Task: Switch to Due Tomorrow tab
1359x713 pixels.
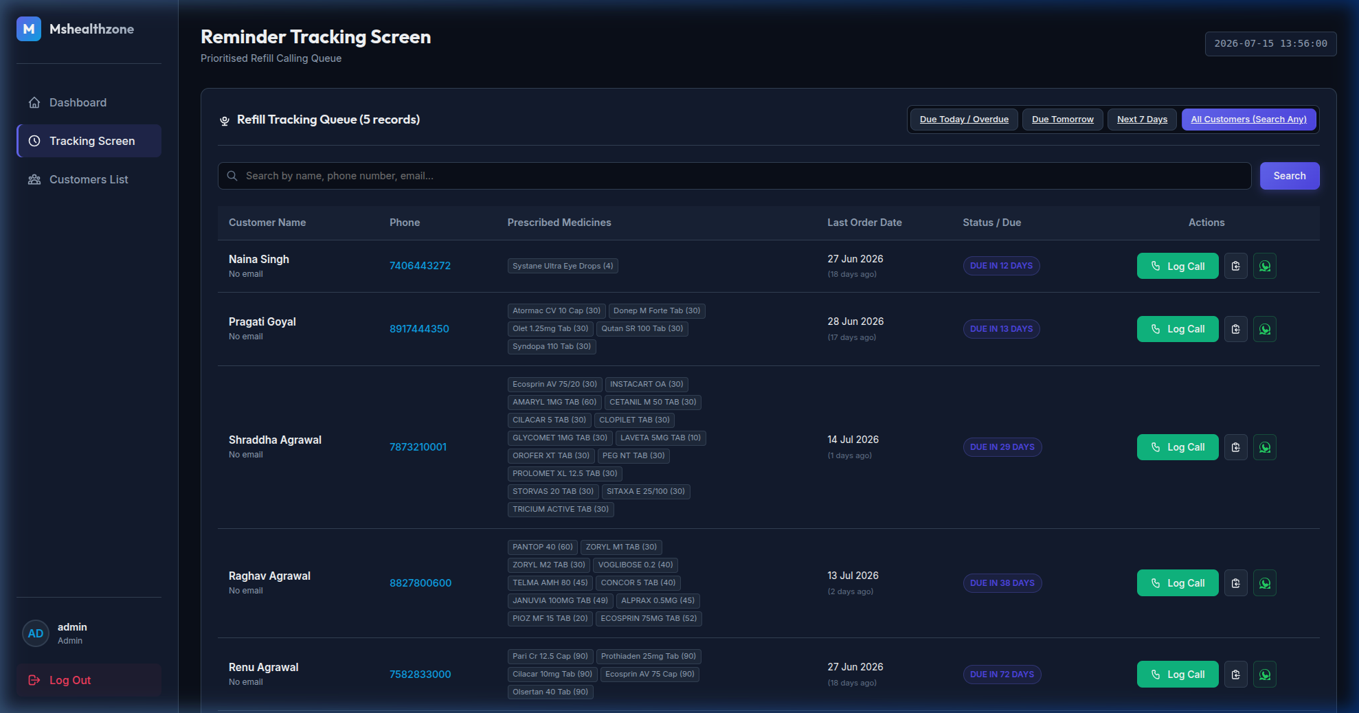Action: click(1063, 120)
